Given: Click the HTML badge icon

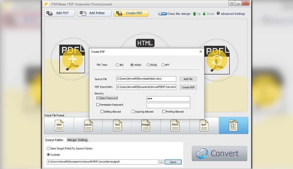Looking at the screenshot, I should (145, 43).
